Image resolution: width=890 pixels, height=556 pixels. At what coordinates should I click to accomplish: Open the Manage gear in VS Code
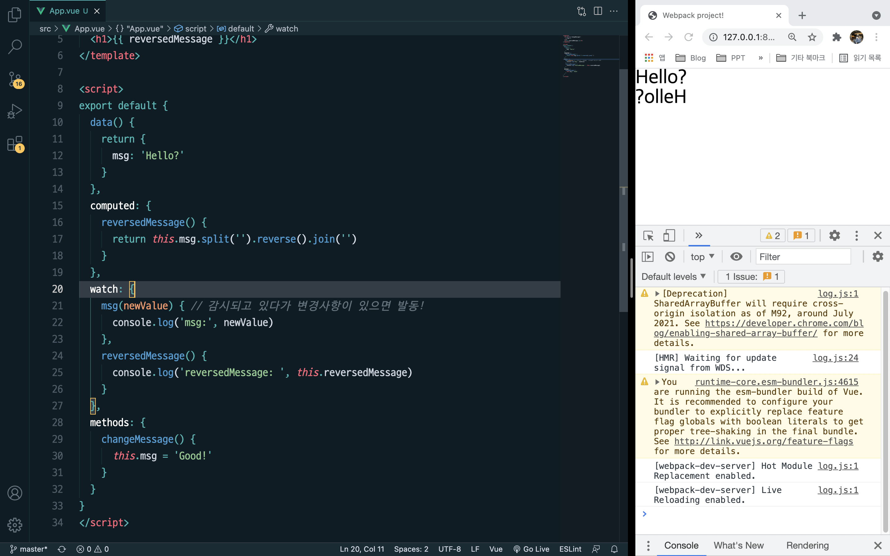(15, 525)
